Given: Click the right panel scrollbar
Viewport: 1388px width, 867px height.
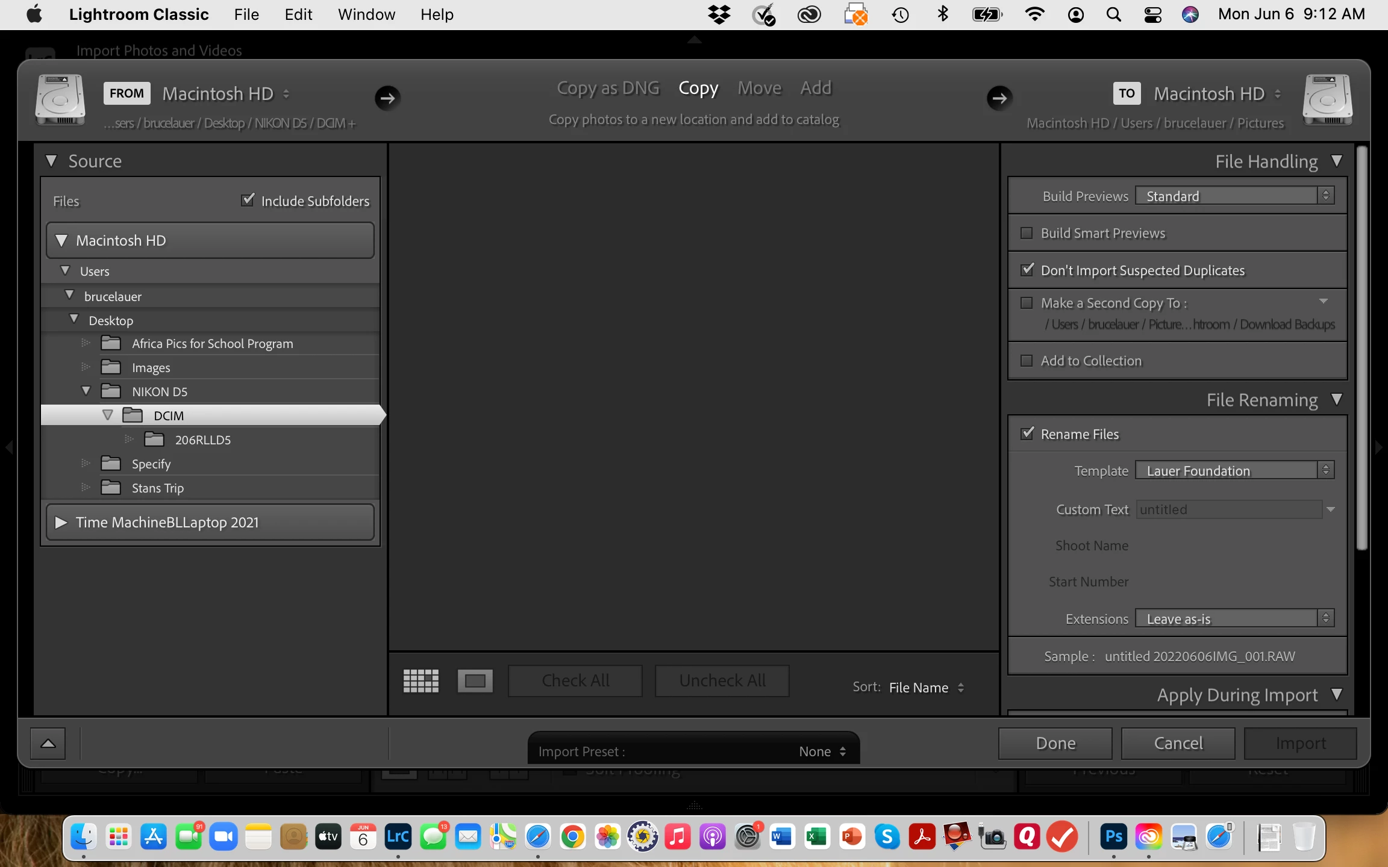Looking at the screenshot, I should coord(1361,349).
